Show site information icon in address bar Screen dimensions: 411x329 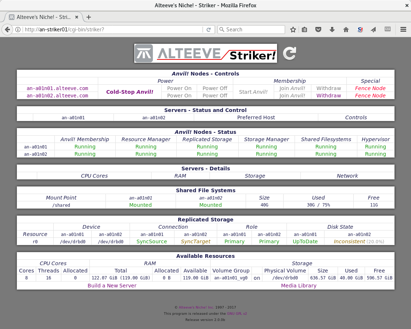(x=18, y=30)
